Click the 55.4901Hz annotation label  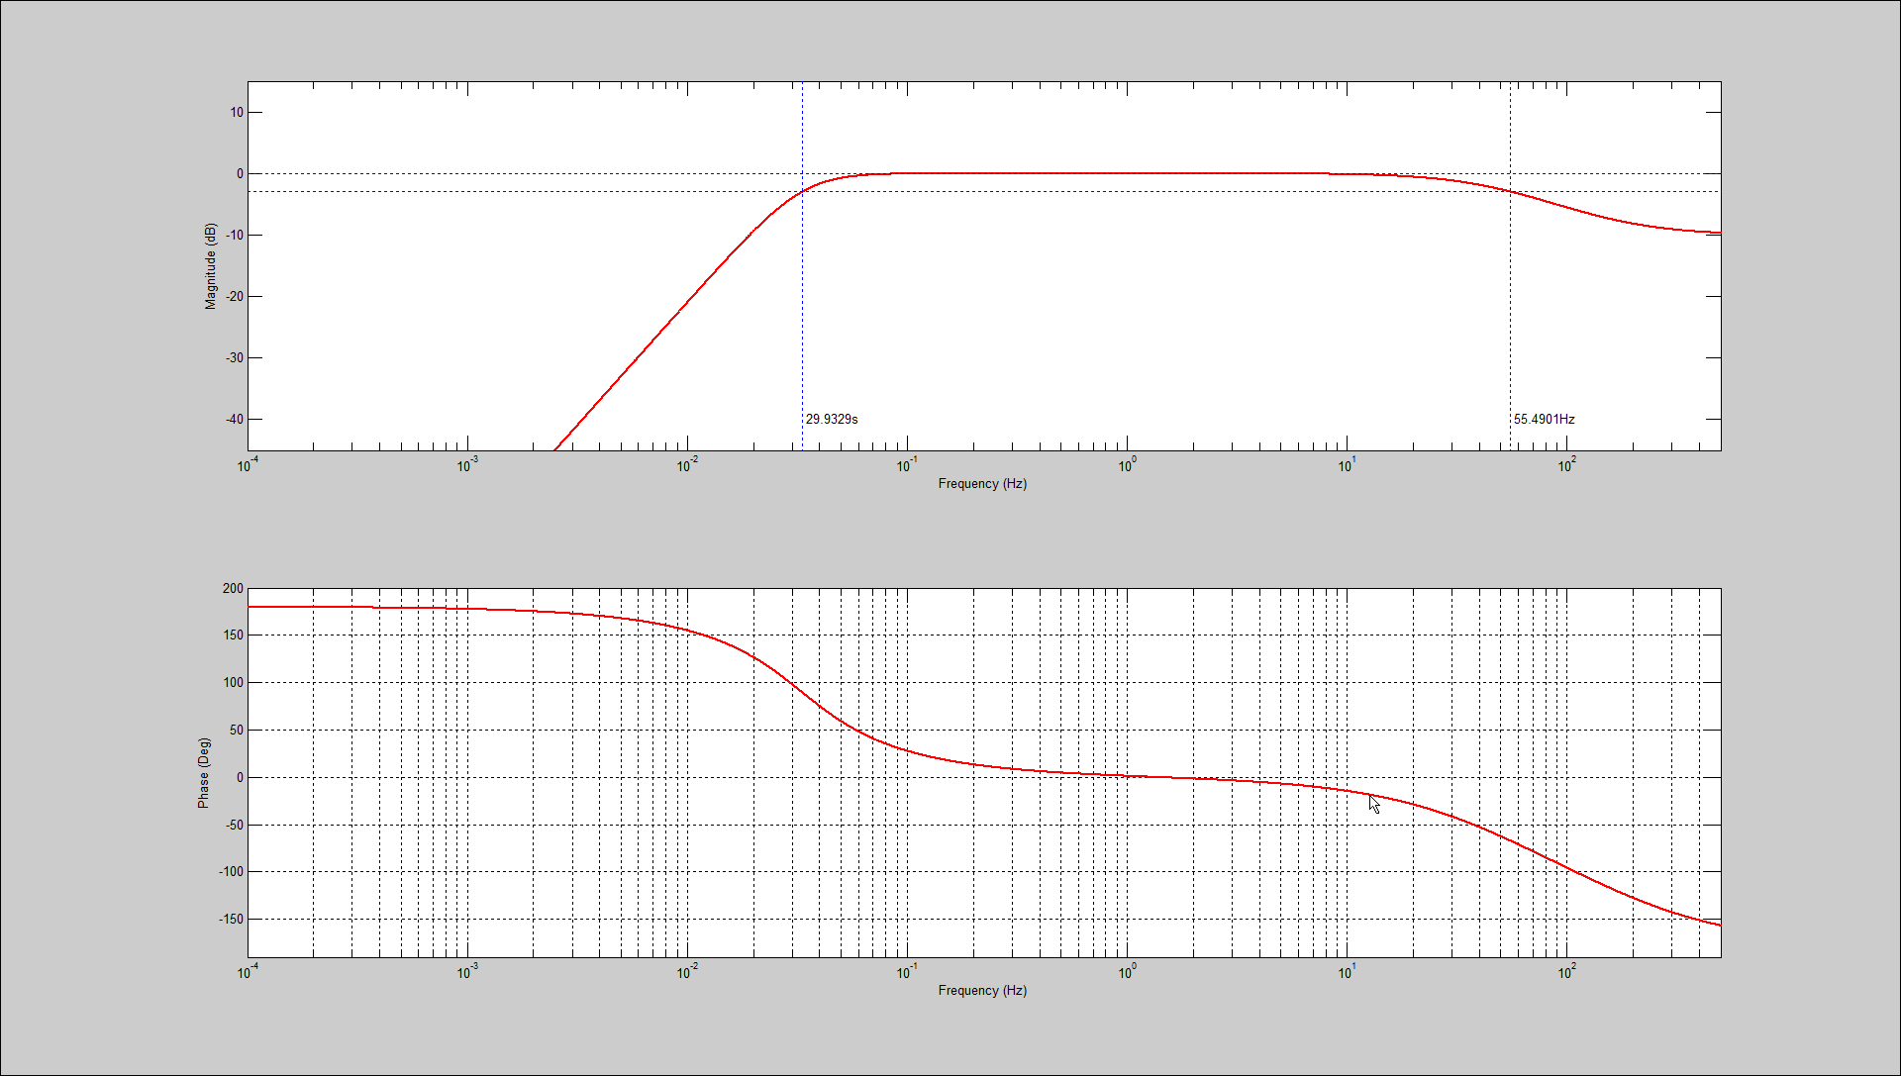coord(1544,420)
